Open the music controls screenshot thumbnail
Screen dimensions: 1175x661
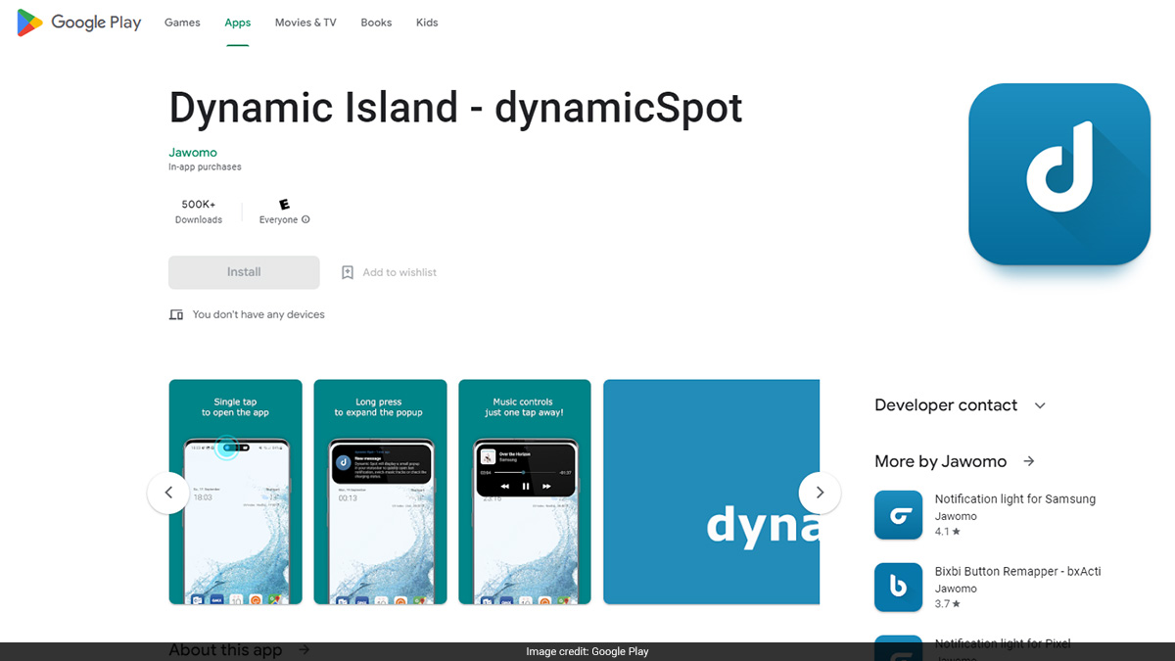524,491
